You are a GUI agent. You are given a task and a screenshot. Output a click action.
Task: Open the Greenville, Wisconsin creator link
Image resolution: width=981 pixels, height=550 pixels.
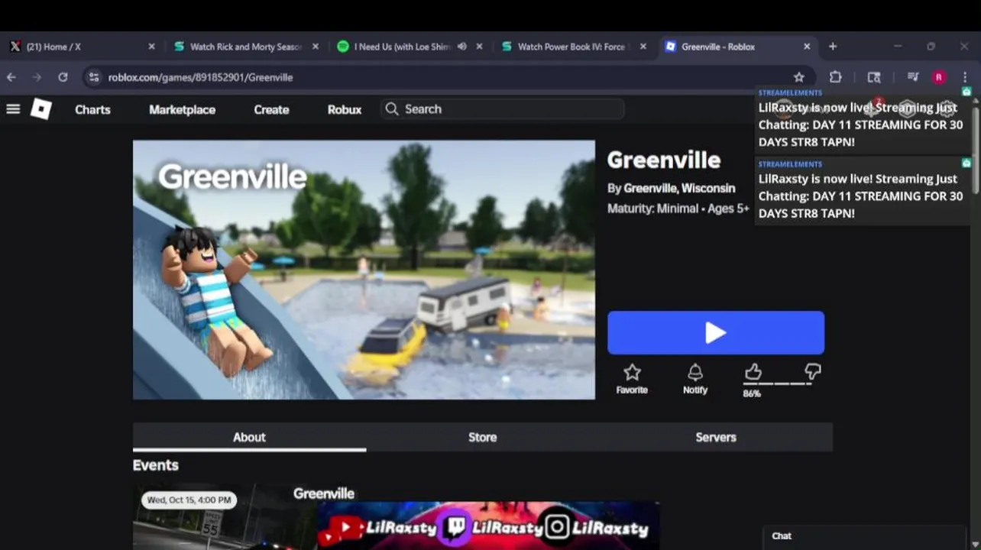pos(679,188)
